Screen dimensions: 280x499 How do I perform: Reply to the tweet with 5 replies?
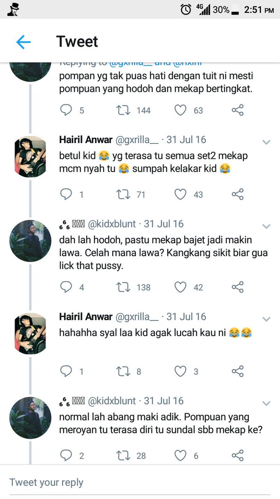pyautogui.click(x=66, y=110)
